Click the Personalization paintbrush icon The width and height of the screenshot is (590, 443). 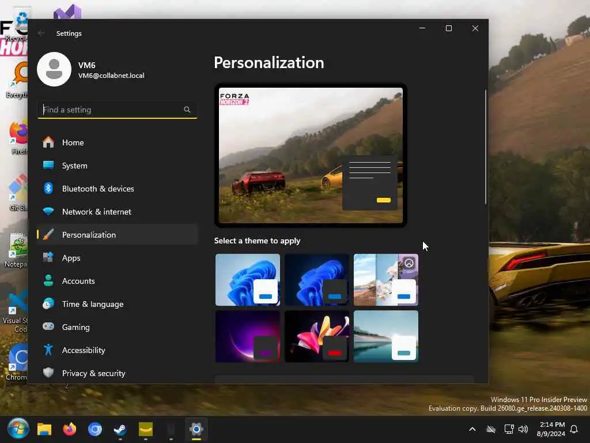(x=48, y=234)
